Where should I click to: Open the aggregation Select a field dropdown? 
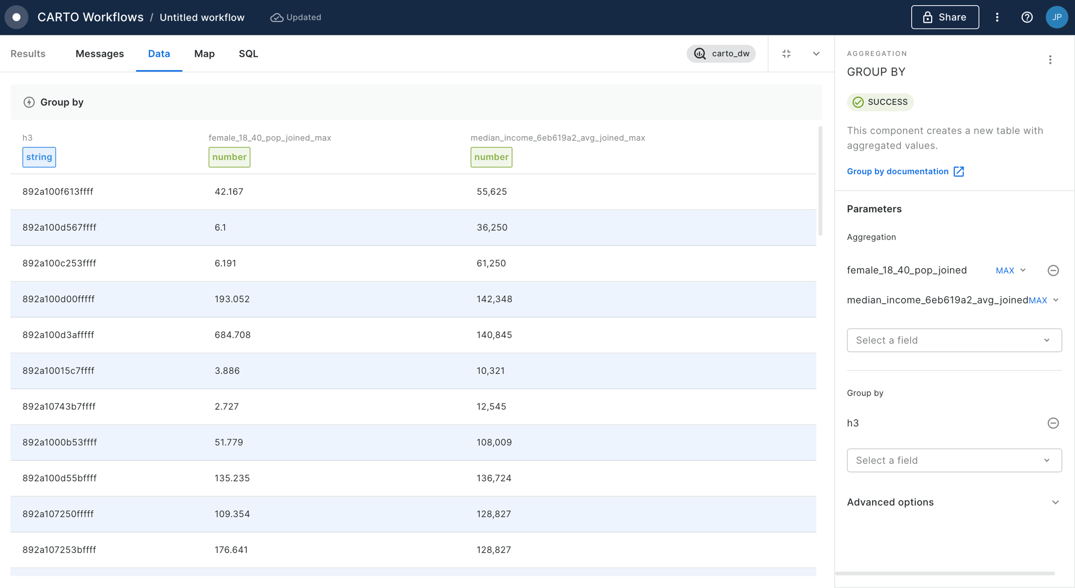pos(954,340)
